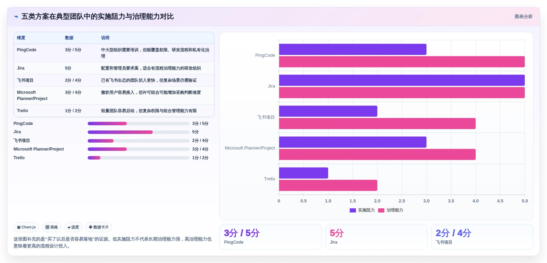Click PingCode purple 实施阻力 chart bar
This screenshot has height=263, width=547.
[x=353, y=49]
